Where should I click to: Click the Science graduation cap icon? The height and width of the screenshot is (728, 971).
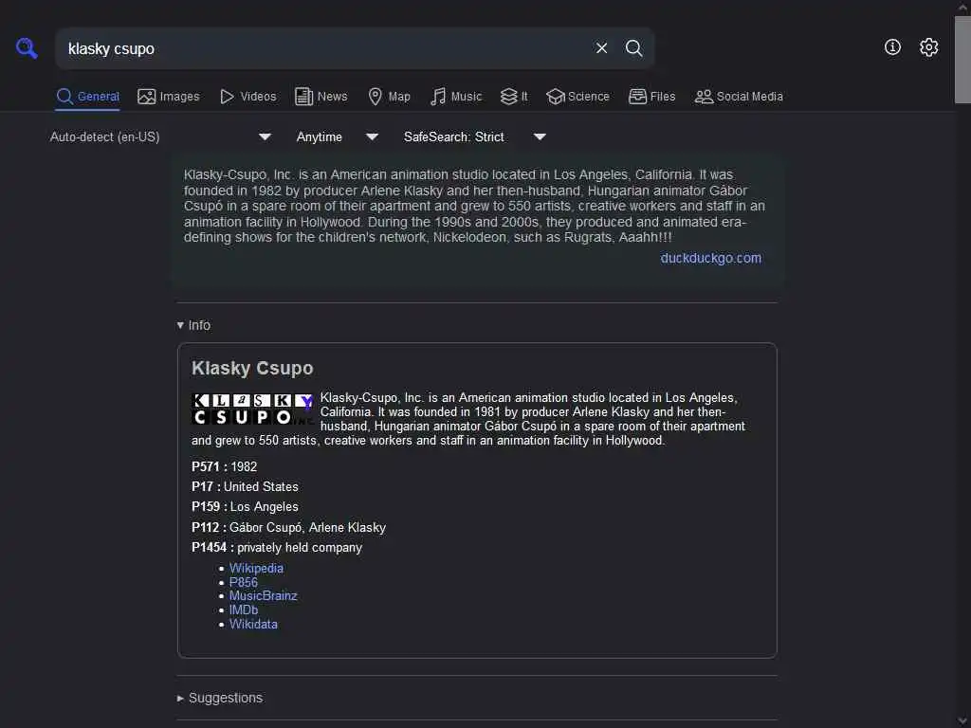pyautogui.click(x=556, y=97)
